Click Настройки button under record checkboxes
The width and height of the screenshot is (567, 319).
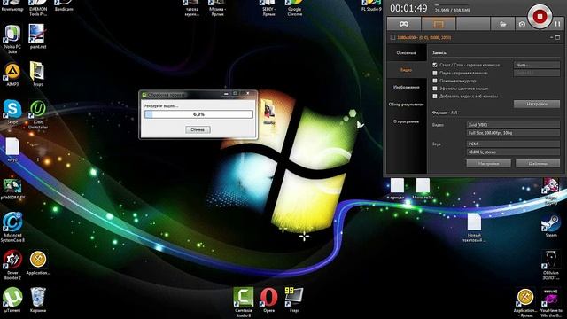(537, 104)
